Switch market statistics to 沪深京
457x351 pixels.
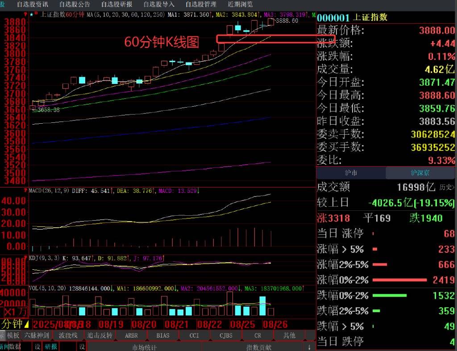420,173
